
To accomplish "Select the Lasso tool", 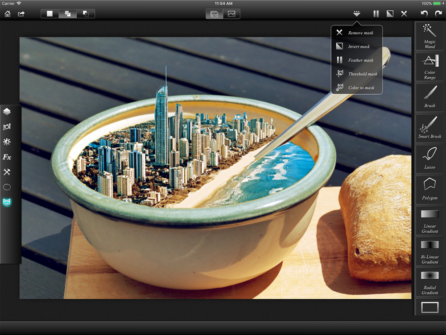I will coord(429,159).
